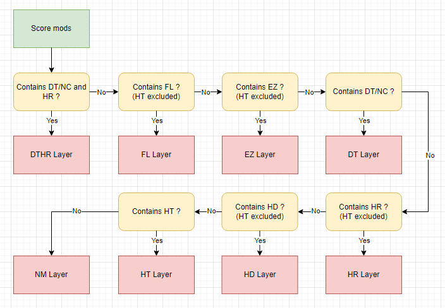
Task: Select the 'Contains HD ?' decision node
Action: coord(260,211)
